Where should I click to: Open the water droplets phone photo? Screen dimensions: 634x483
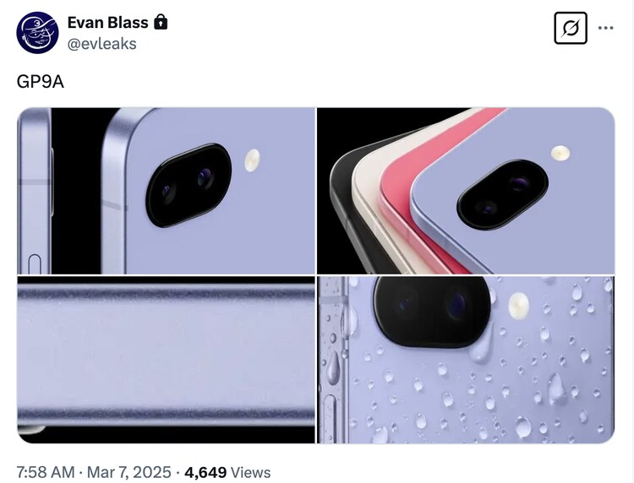click(x=466, y=360)
